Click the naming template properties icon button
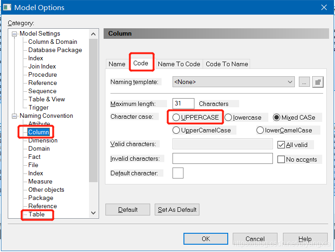 (318, 82)
